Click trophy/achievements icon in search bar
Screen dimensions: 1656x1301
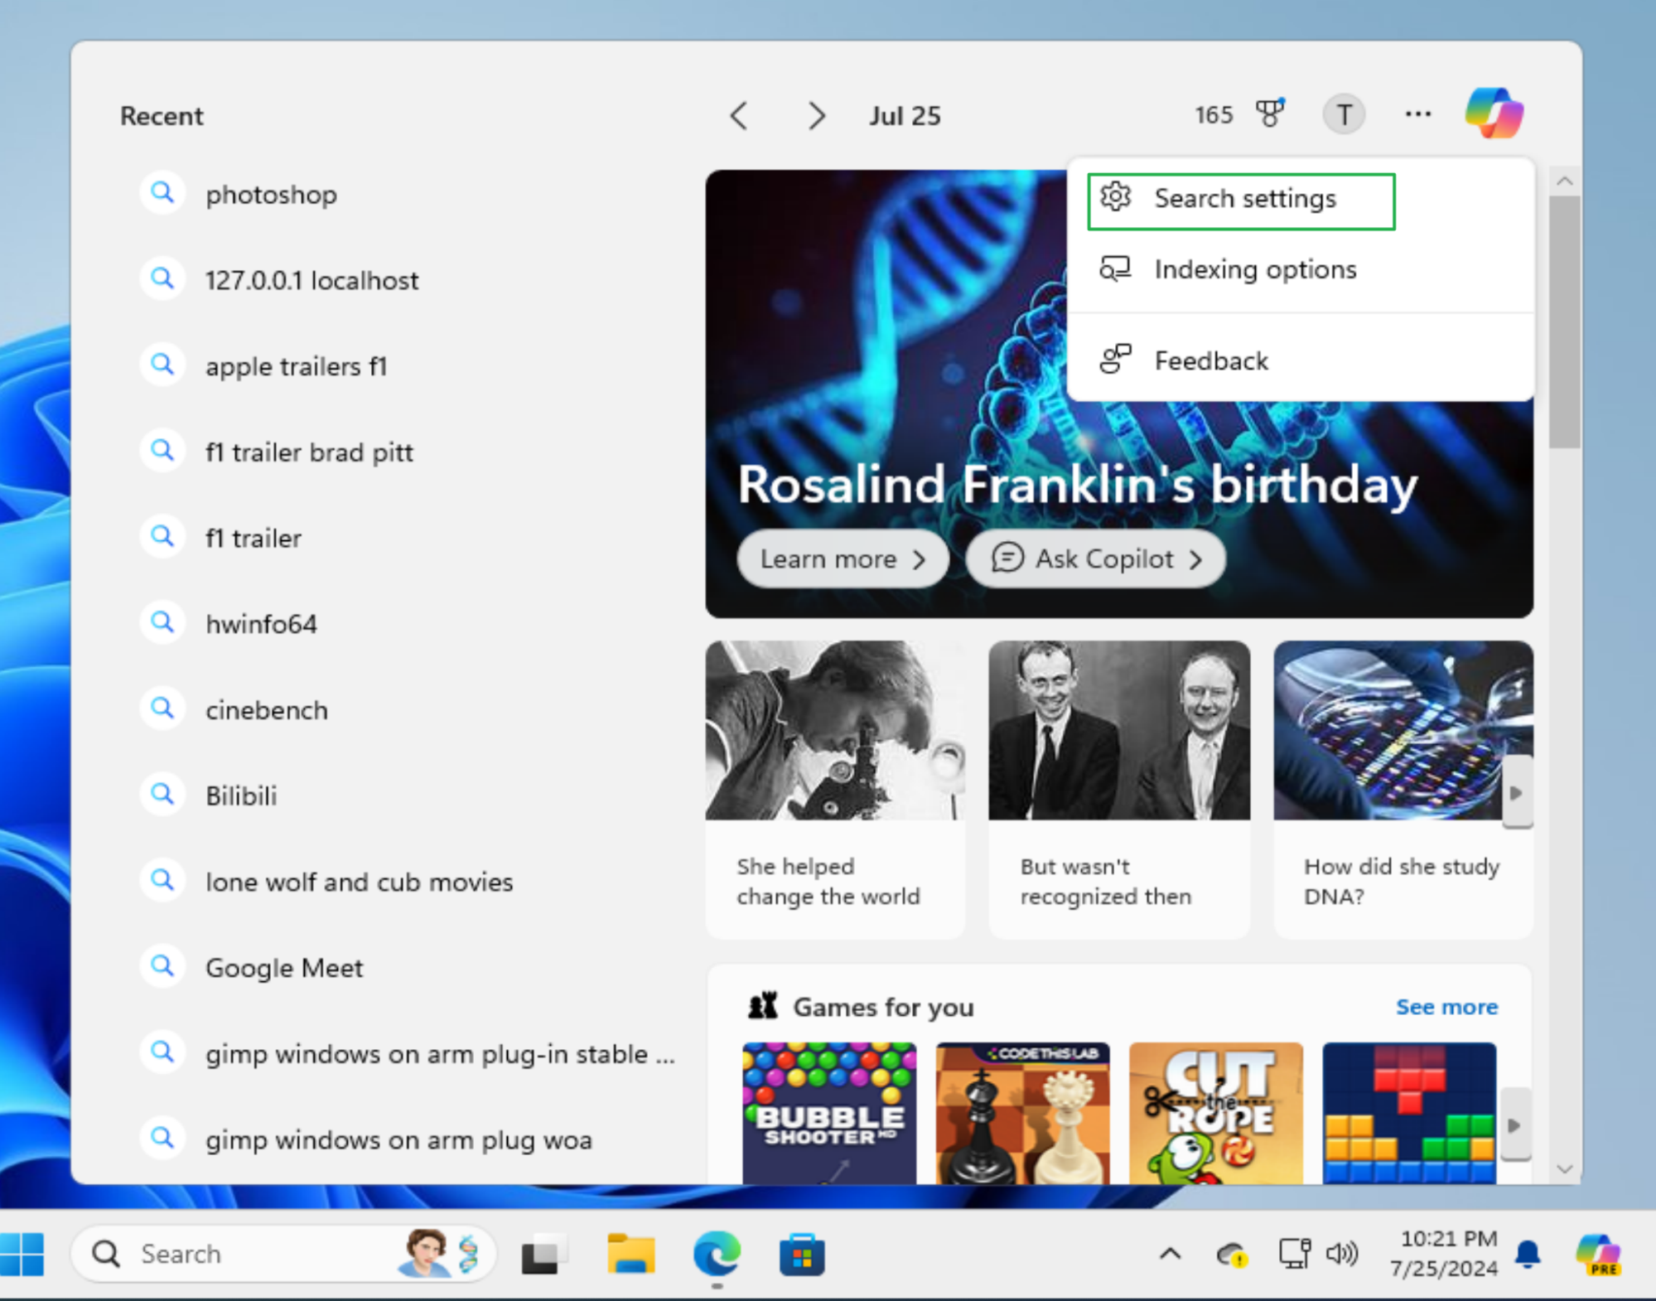pos(1269,115)
